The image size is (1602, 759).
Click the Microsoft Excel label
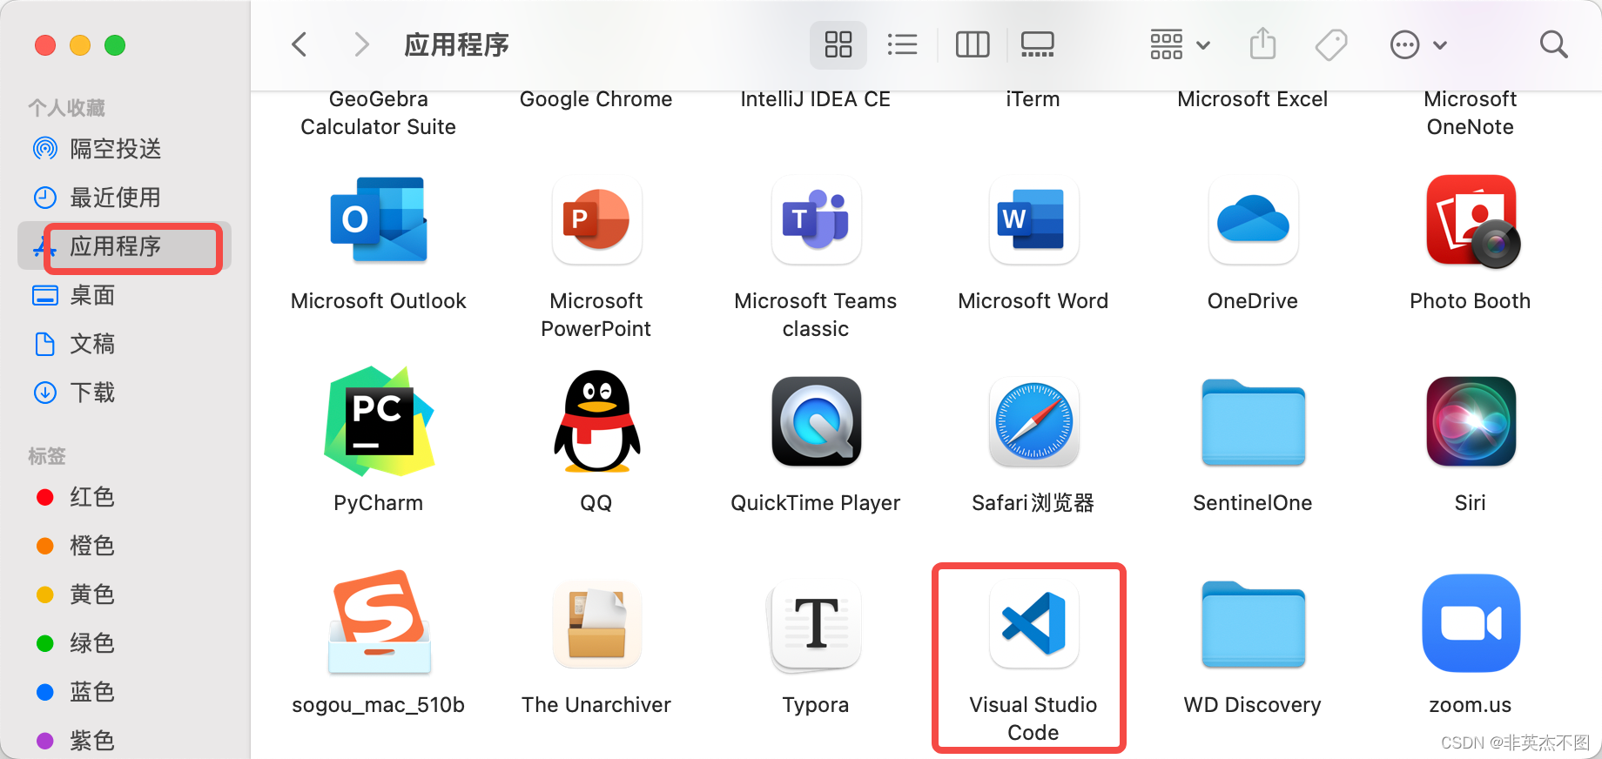point(1252,99)
